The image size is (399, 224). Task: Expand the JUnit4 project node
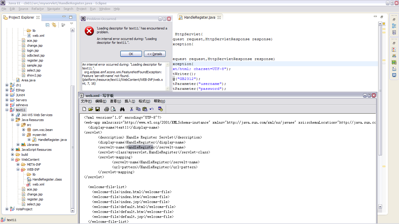coord(7,95)
